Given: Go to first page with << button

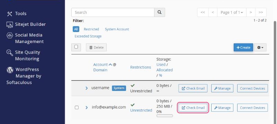Looking at the screenshot, I should [203, 12].
